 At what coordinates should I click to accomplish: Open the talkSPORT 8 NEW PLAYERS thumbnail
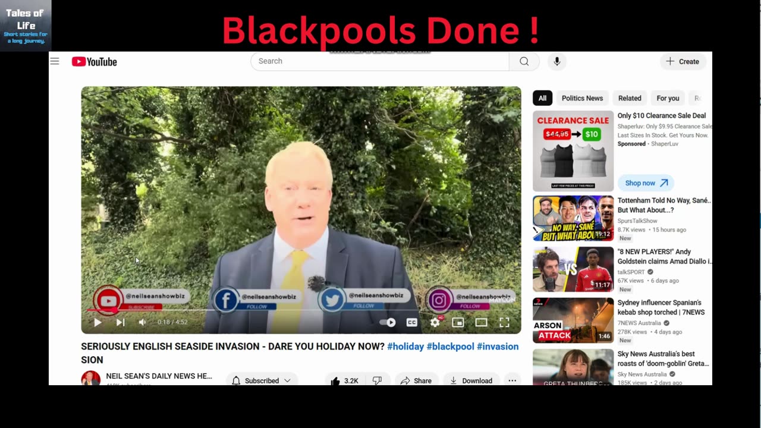point(573,269)
